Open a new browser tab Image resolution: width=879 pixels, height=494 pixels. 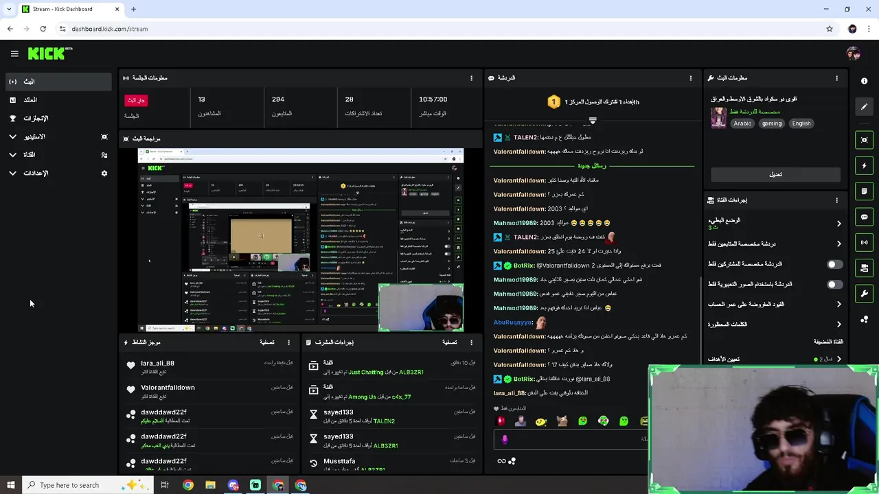click(x=133, y=9)
